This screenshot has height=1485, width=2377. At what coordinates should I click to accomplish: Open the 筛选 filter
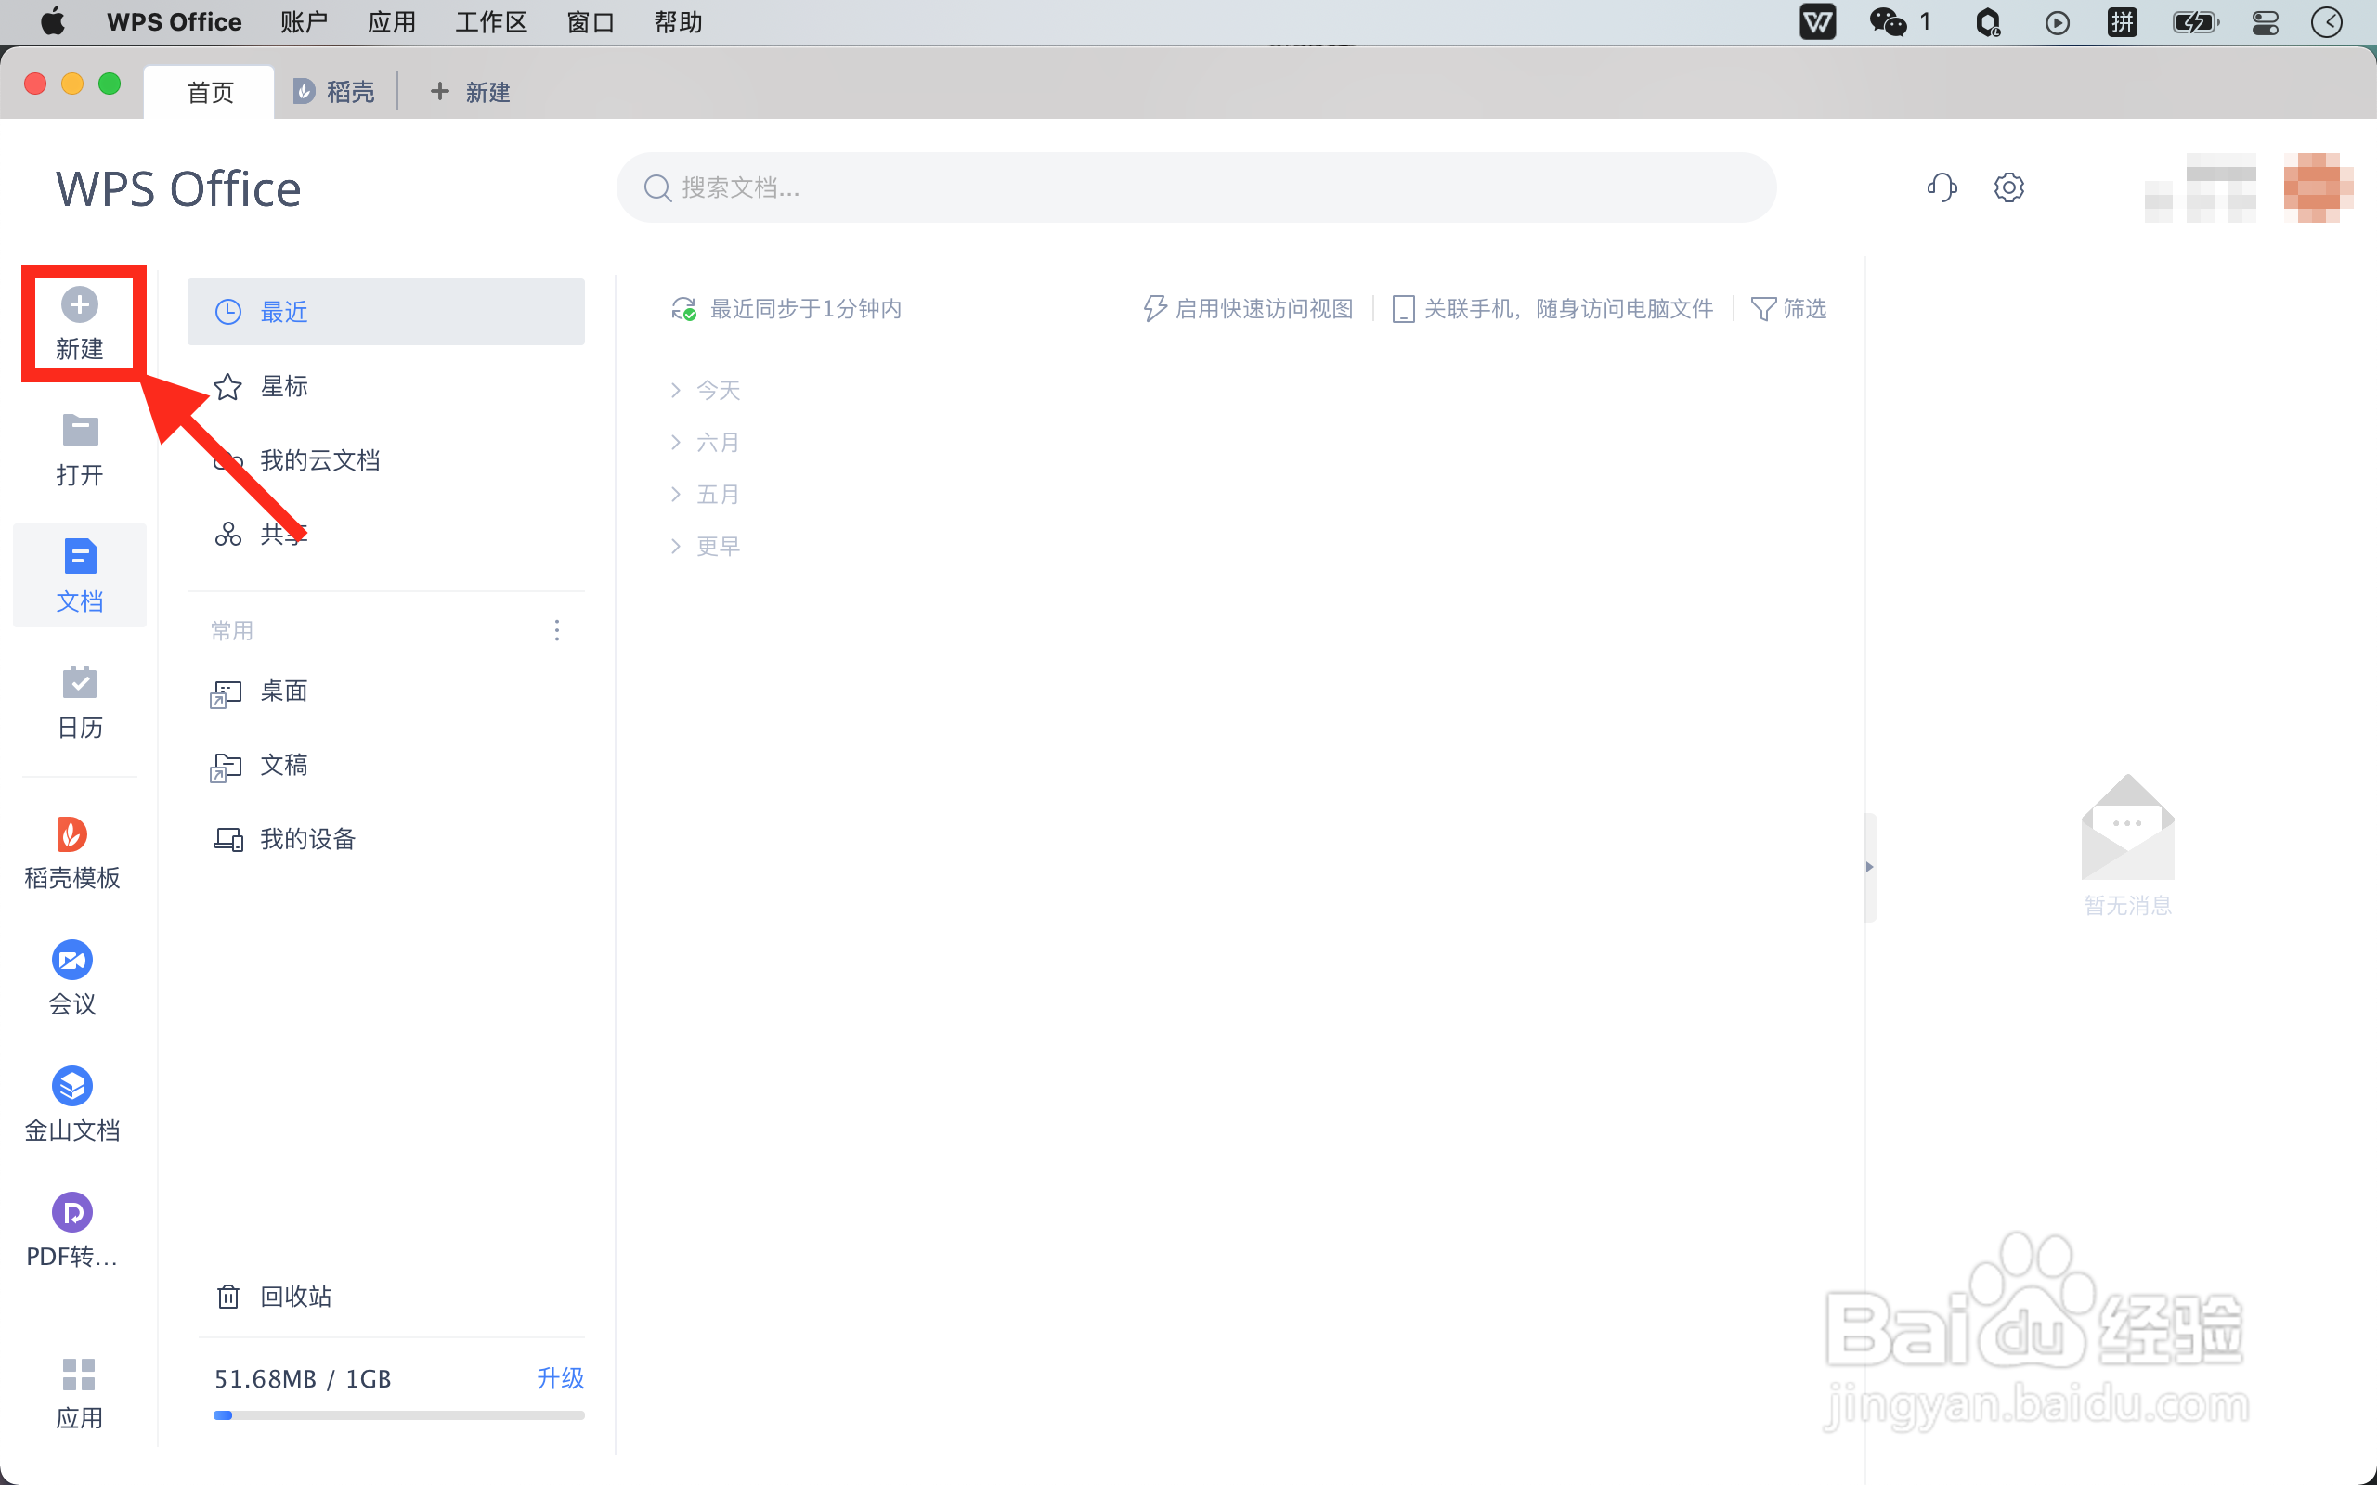pyautogui.click(x=1788, y=308)
